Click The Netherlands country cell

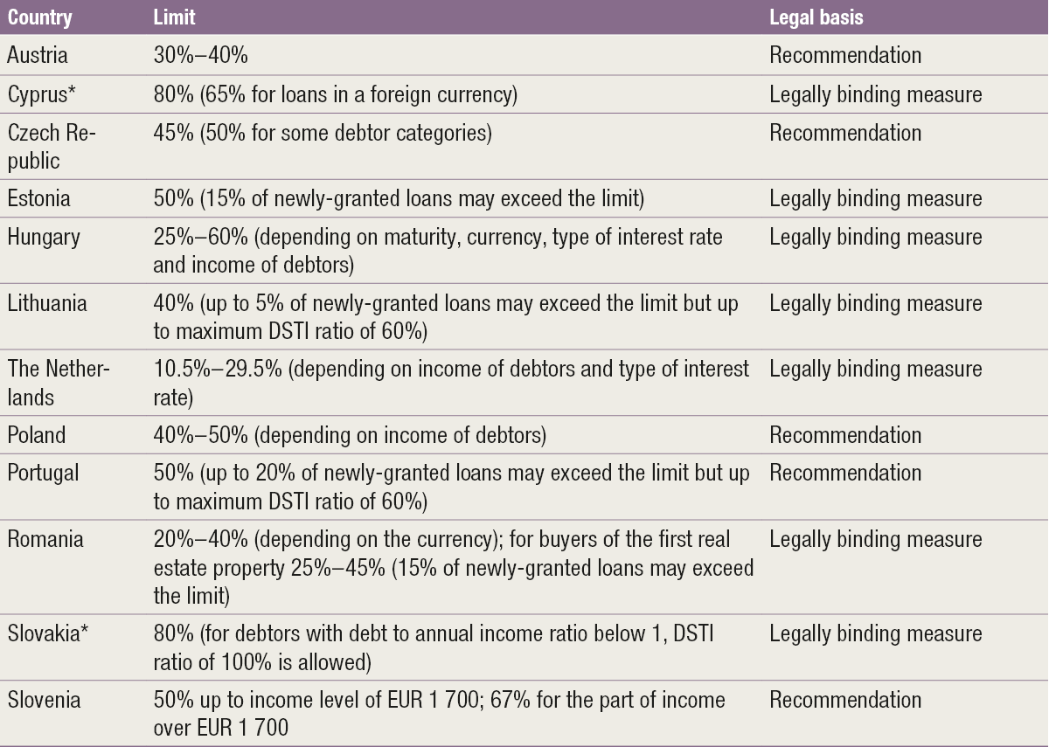(59, 383)
